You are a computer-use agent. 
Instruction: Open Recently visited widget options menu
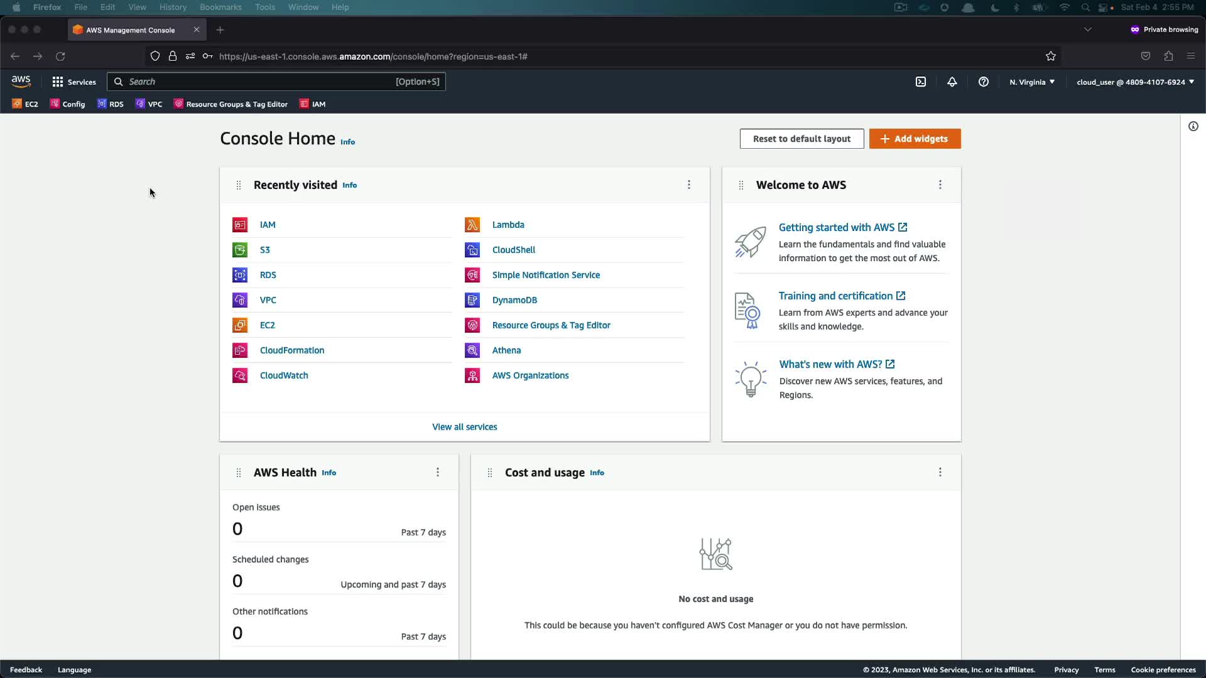pyautogui.click(x=689, y=185)
